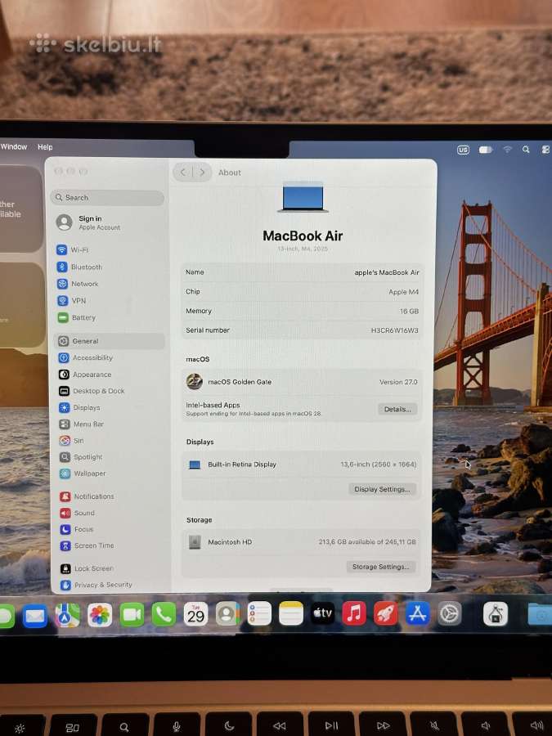Open Menu Bar settings
This screenshot has height=736, width=552.
pos(81,424)
